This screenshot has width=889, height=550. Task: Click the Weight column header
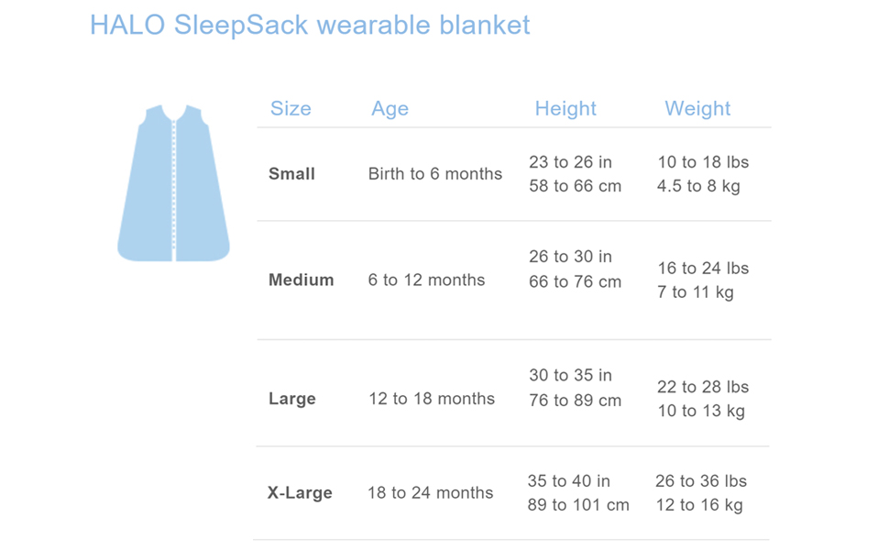[697, 108]
